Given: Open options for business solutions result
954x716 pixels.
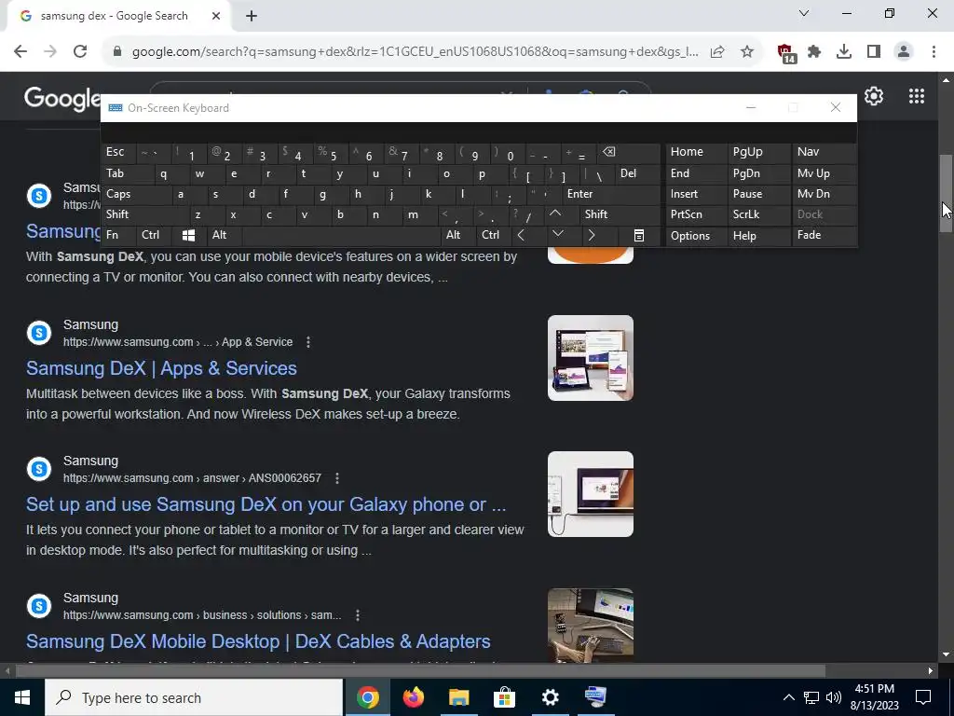Looking at the screenshot, I should [358, 615].
